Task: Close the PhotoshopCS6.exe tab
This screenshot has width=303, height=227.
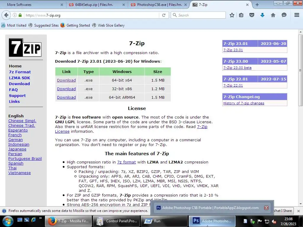Action: [x=186, y=5]
